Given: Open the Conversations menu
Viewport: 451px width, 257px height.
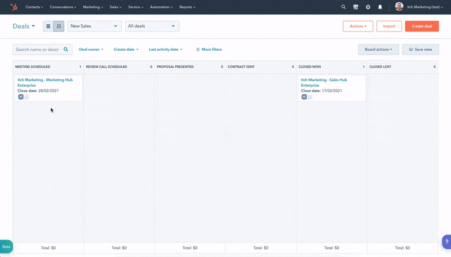Looking at the screenshot, I should click(x=63, y=7).
